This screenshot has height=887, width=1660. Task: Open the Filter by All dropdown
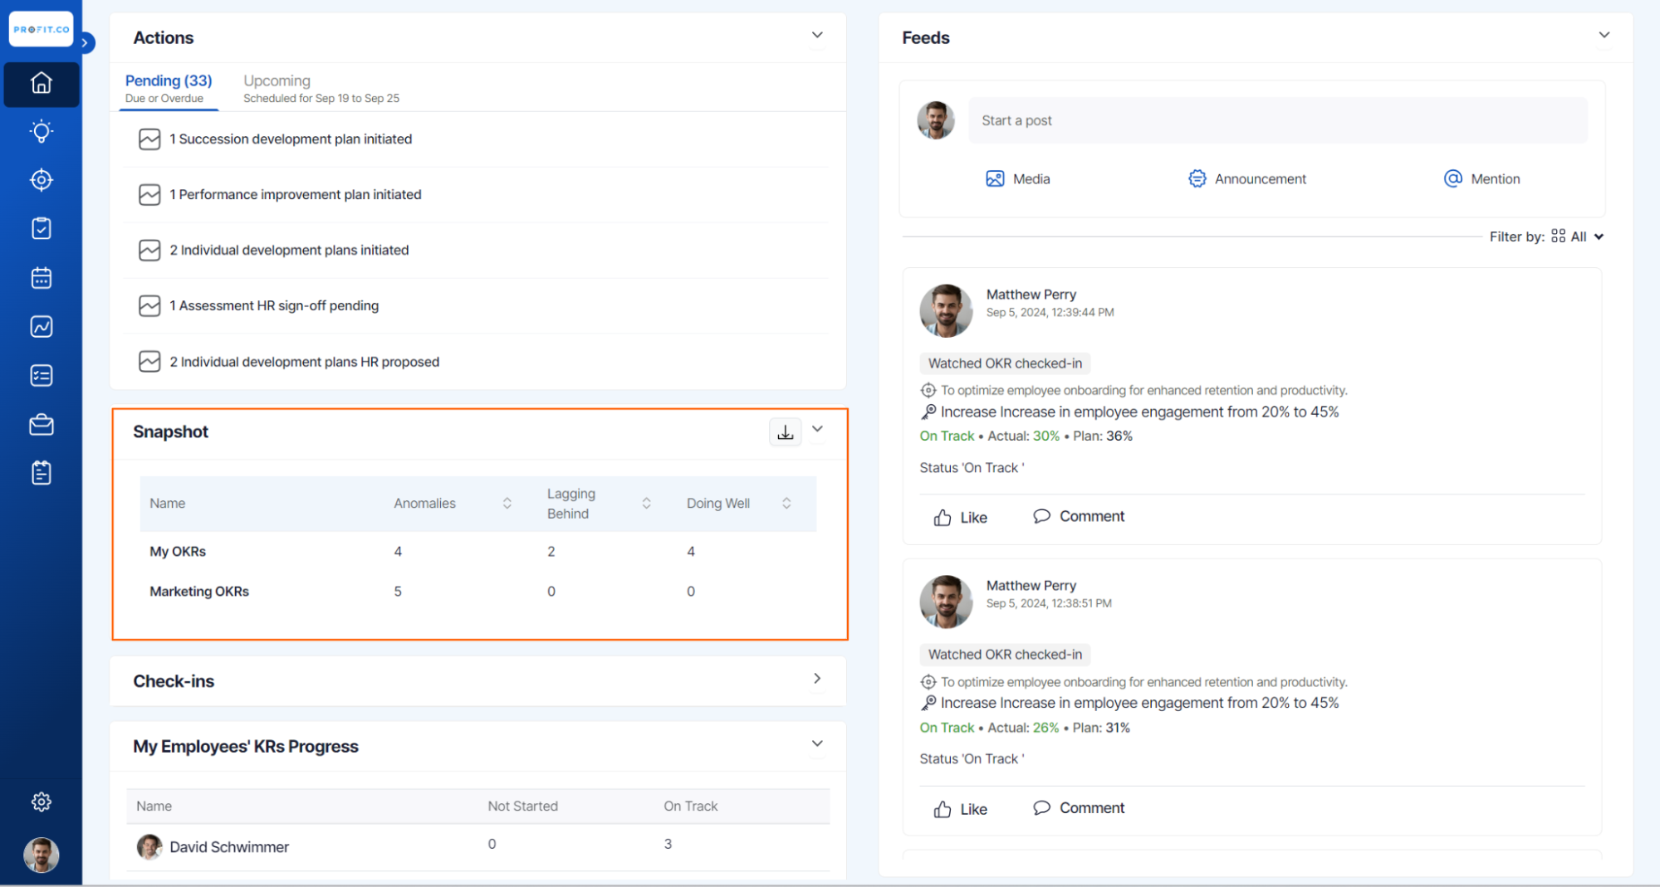click(1585, 236)
